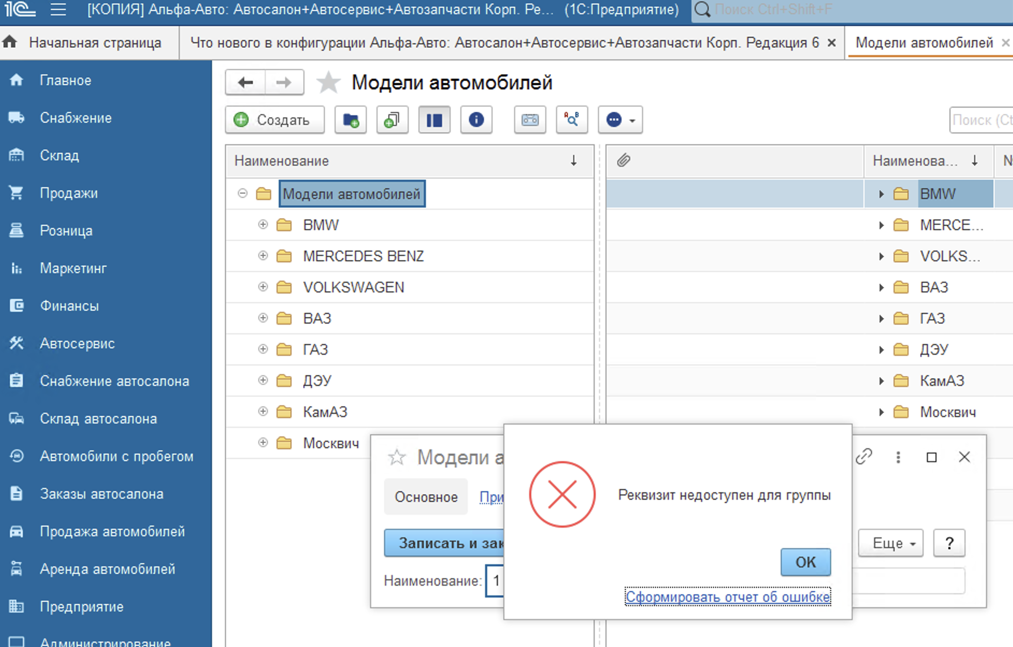Image resolution: width=1013 pixels, height=647 pixels.
Task: Open the Склад section
Action: coord(59,155)
